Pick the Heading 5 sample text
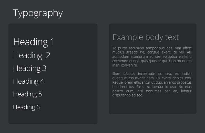Viewport: 205px width, 133px height. pos(27,94)
